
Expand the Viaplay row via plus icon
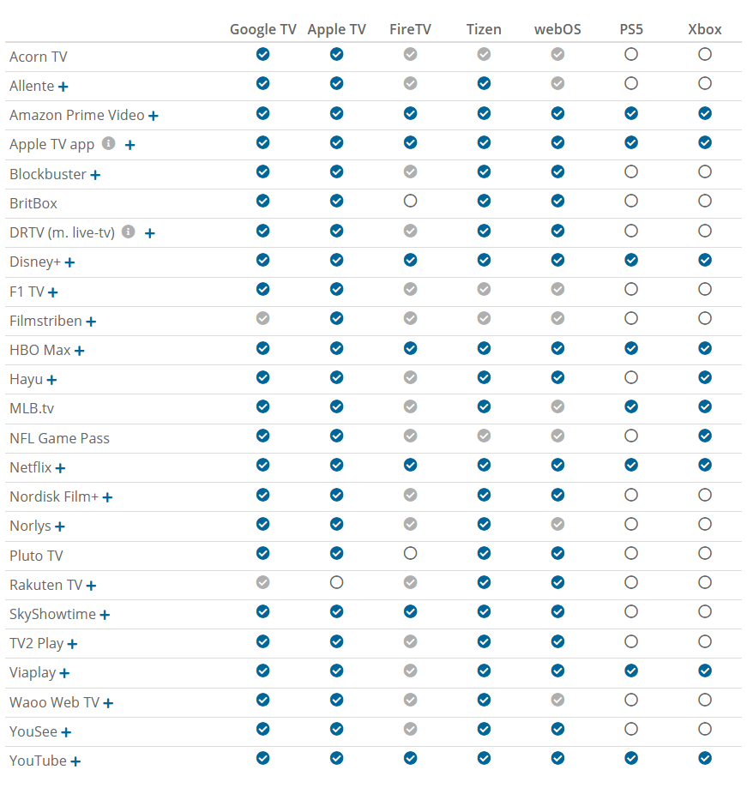(x=64, y=674)
